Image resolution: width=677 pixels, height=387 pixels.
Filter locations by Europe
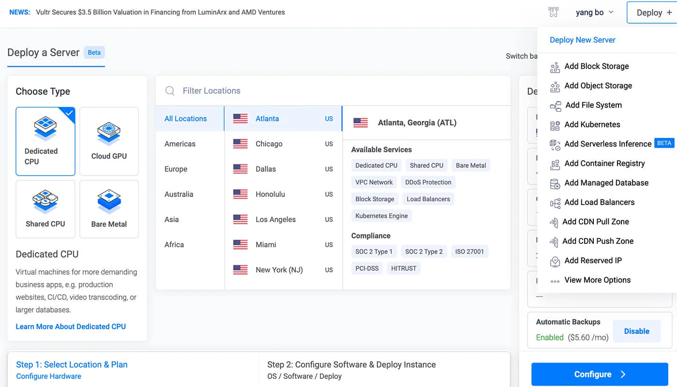176,169
